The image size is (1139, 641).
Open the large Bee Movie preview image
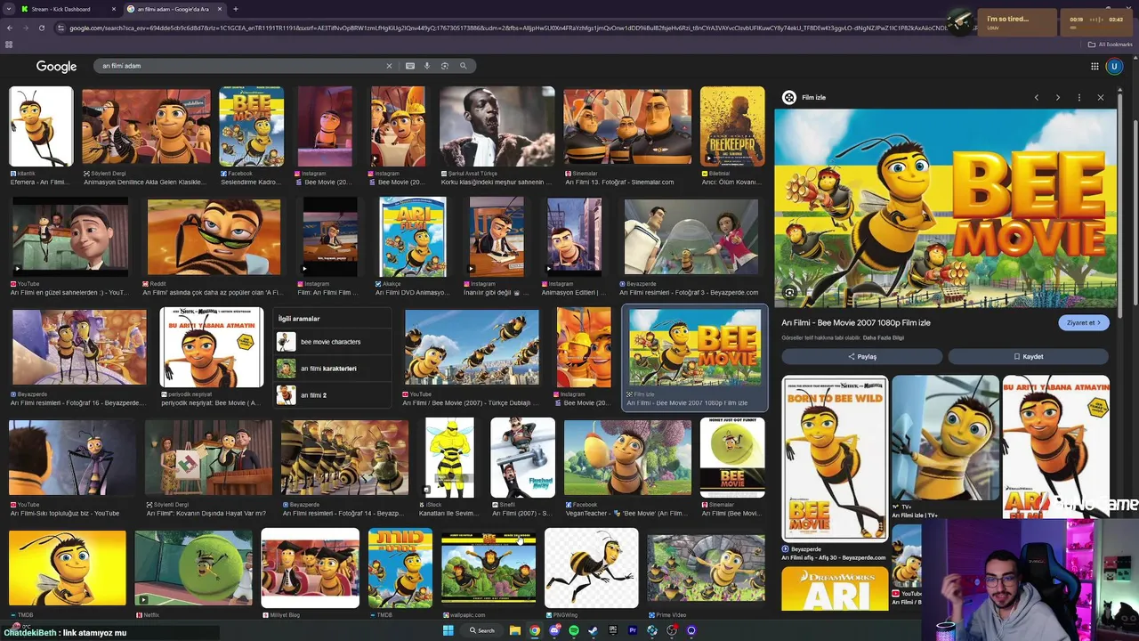[x=945, y=208]
